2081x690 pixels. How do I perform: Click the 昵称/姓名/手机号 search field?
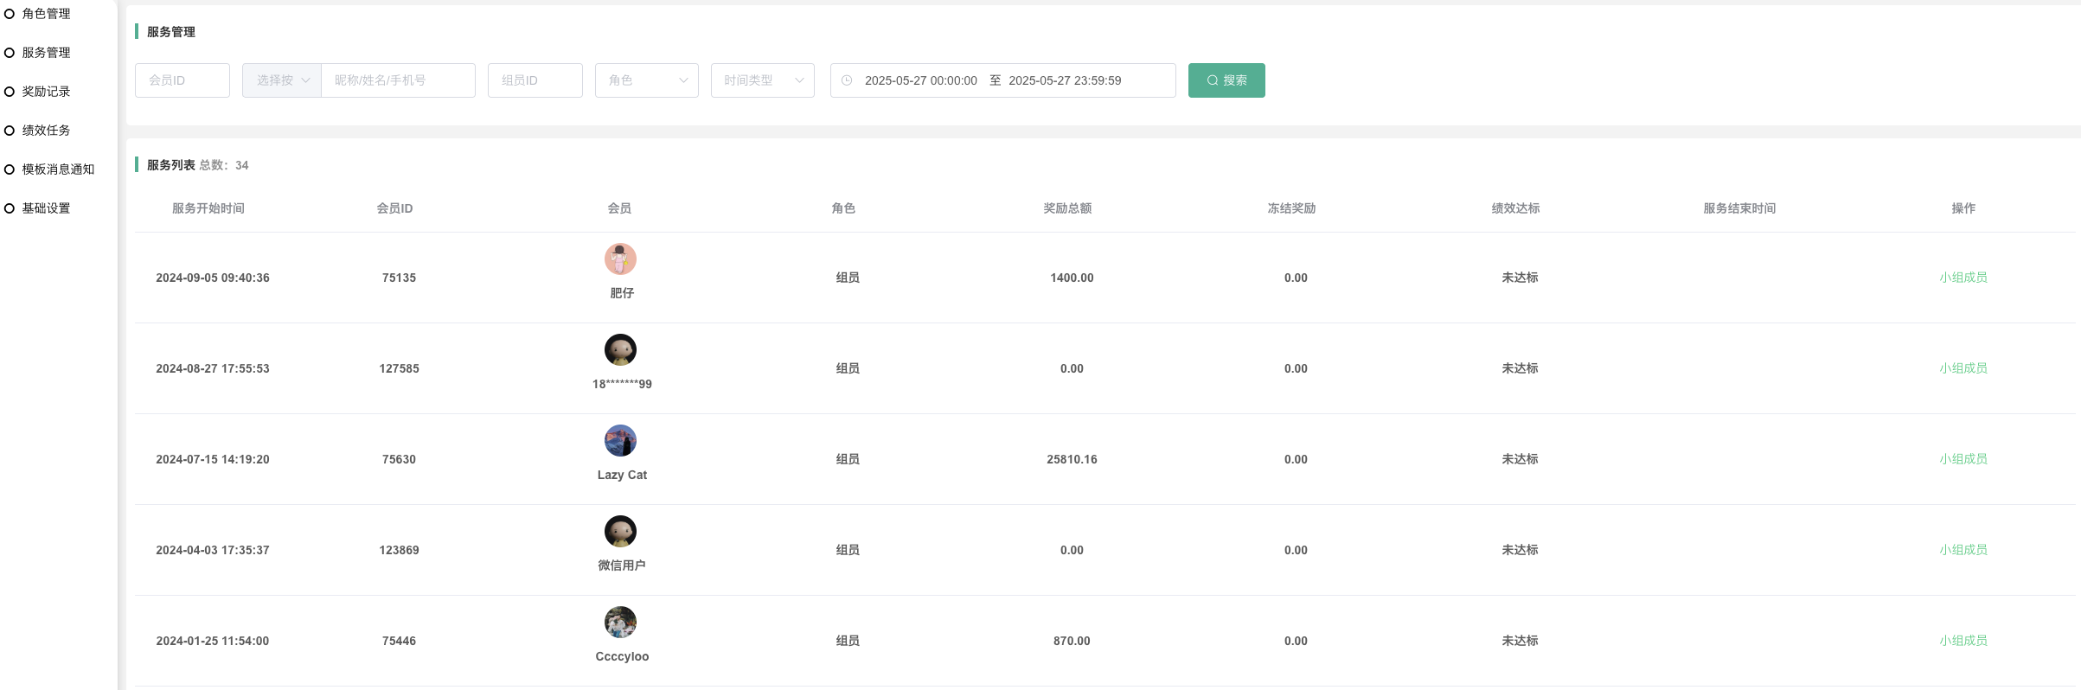click(398, 80)
